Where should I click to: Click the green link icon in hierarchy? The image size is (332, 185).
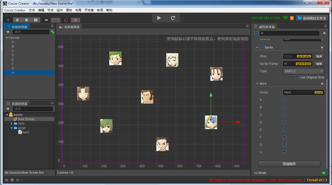pos(52,32)
